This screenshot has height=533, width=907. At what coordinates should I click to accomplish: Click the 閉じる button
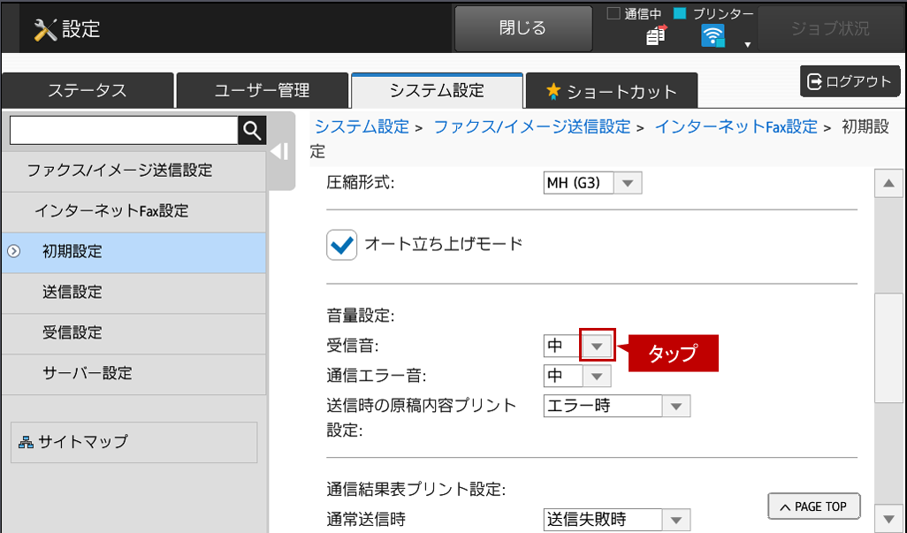pyautogui.click(x=523, y=28)
